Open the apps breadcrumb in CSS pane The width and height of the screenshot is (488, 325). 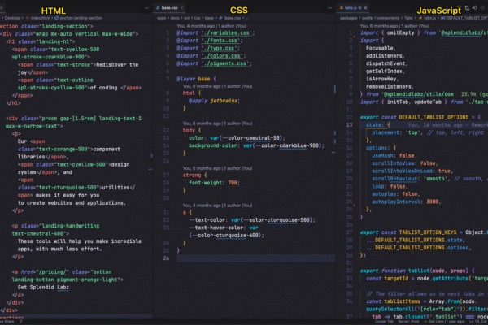click(161, 18)
